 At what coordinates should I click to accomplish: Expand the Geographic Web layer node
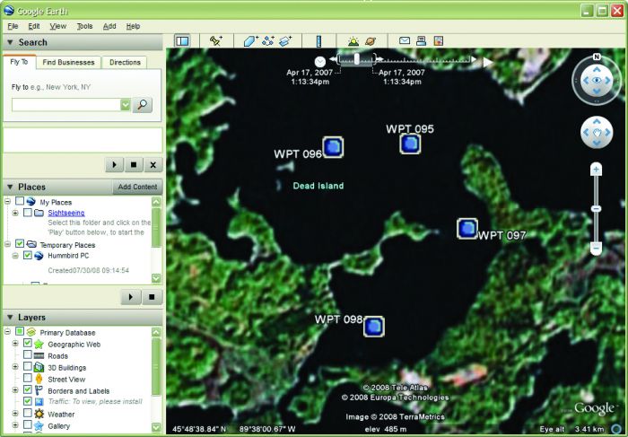(x=15, y=344)
